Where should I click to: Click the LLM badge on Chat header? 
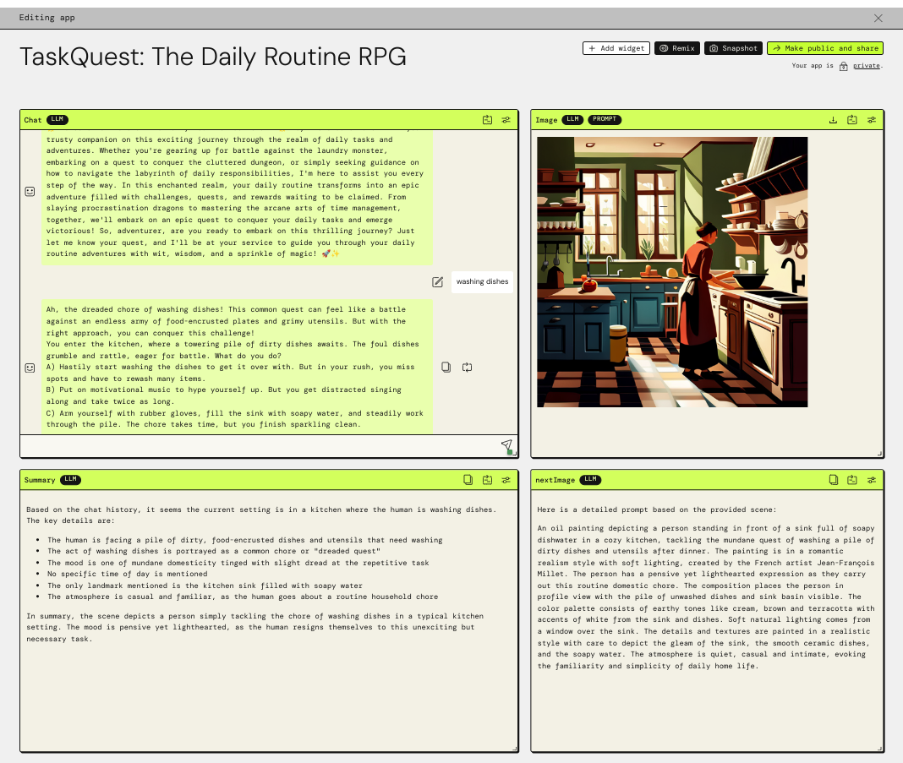(x=57, y=120)
